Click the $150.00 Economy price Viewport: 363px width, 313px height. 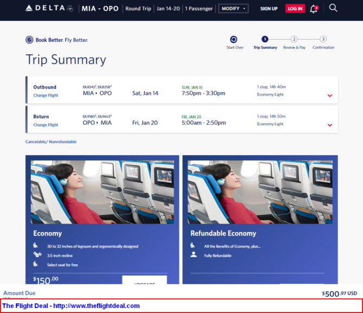[46, 280]
